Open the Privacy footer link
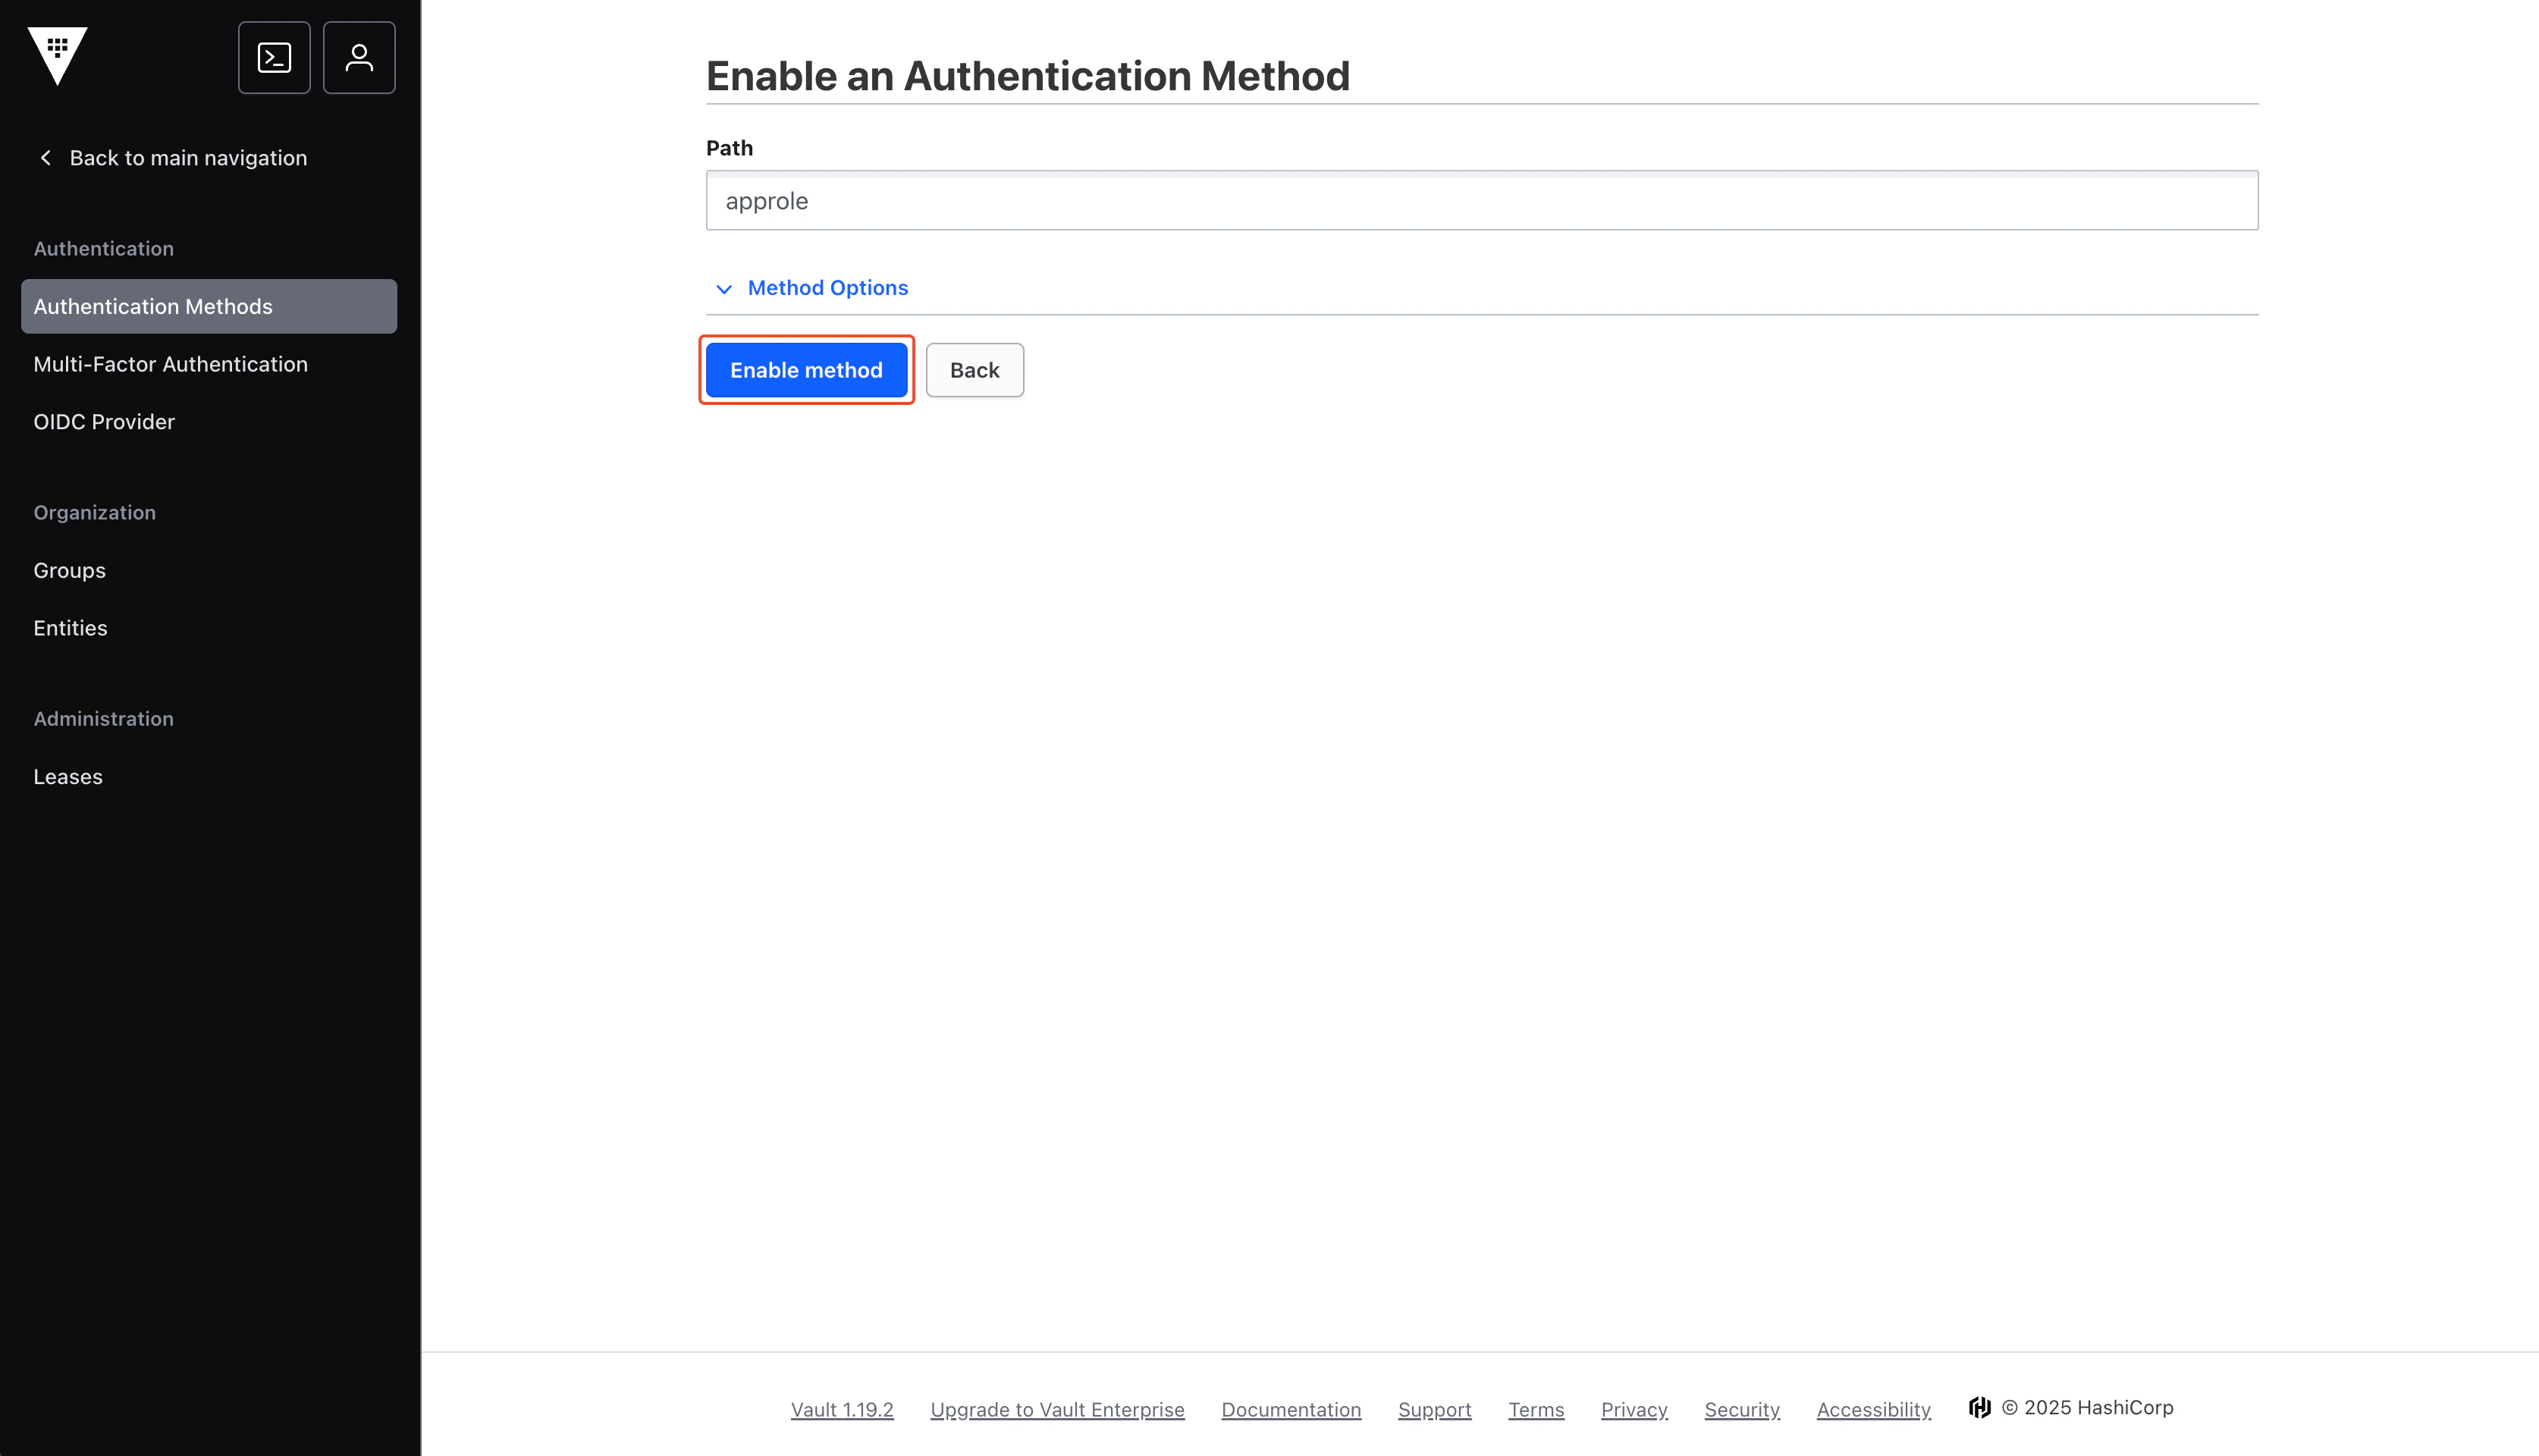Screen dimensions: 2539x1456 pyautogui.click(x=1634, y=1410)
